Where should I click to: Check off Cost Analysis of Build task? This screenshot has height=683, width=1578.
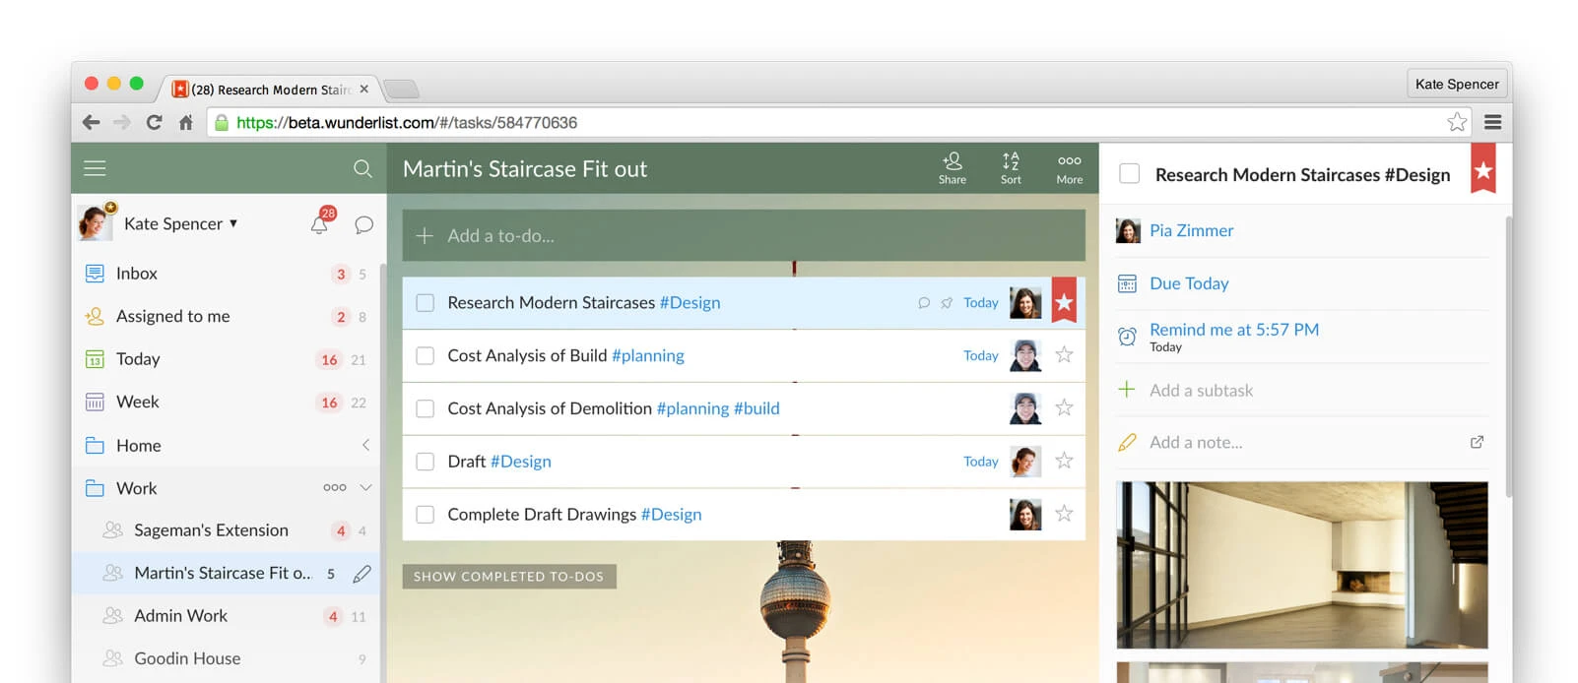coord(426,355)
